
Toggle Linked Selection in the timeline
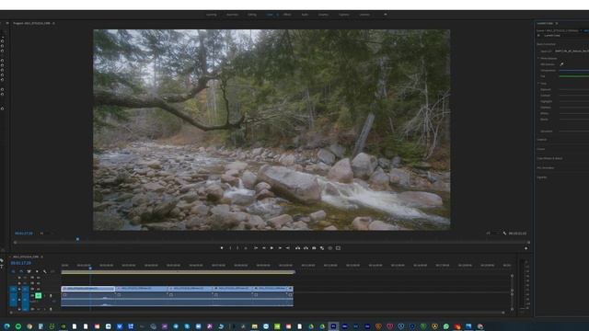[29, 271]
